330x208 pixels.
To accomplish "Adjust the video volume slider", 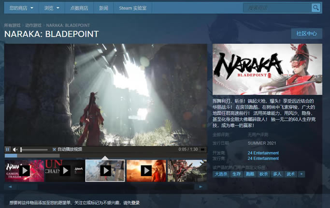I will (34, 149).
